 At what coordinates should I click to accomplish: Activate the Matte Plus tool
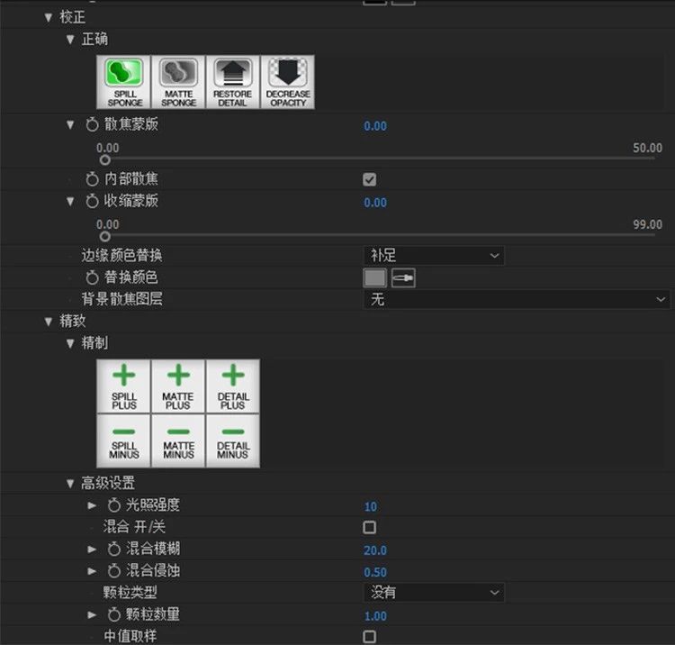(178, 386)
